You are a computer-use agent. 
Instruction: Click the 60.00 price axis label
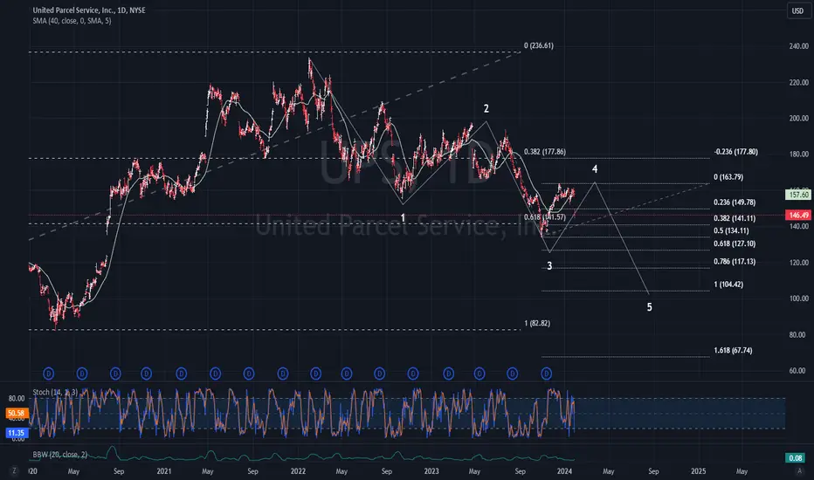click(x=797, y=371)
